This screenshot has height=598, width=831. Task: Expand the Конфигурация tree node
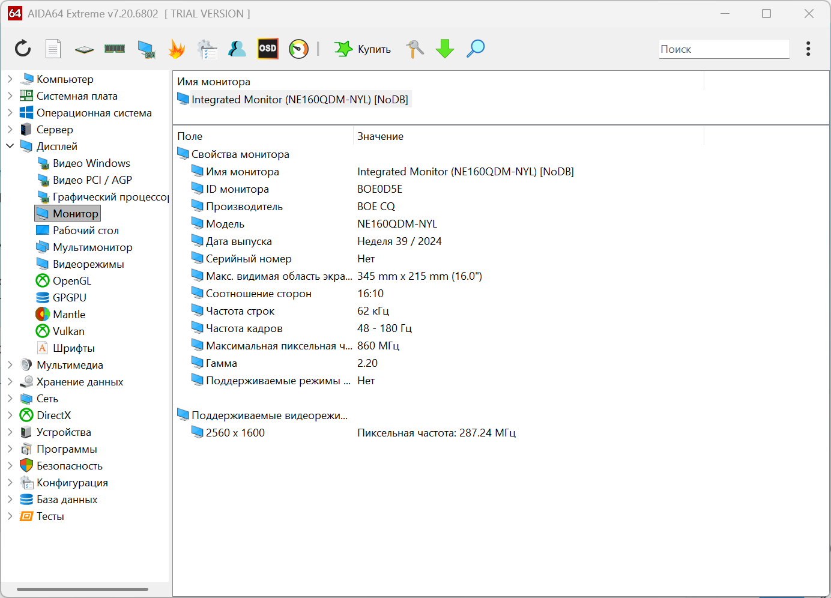click(10, 482)
